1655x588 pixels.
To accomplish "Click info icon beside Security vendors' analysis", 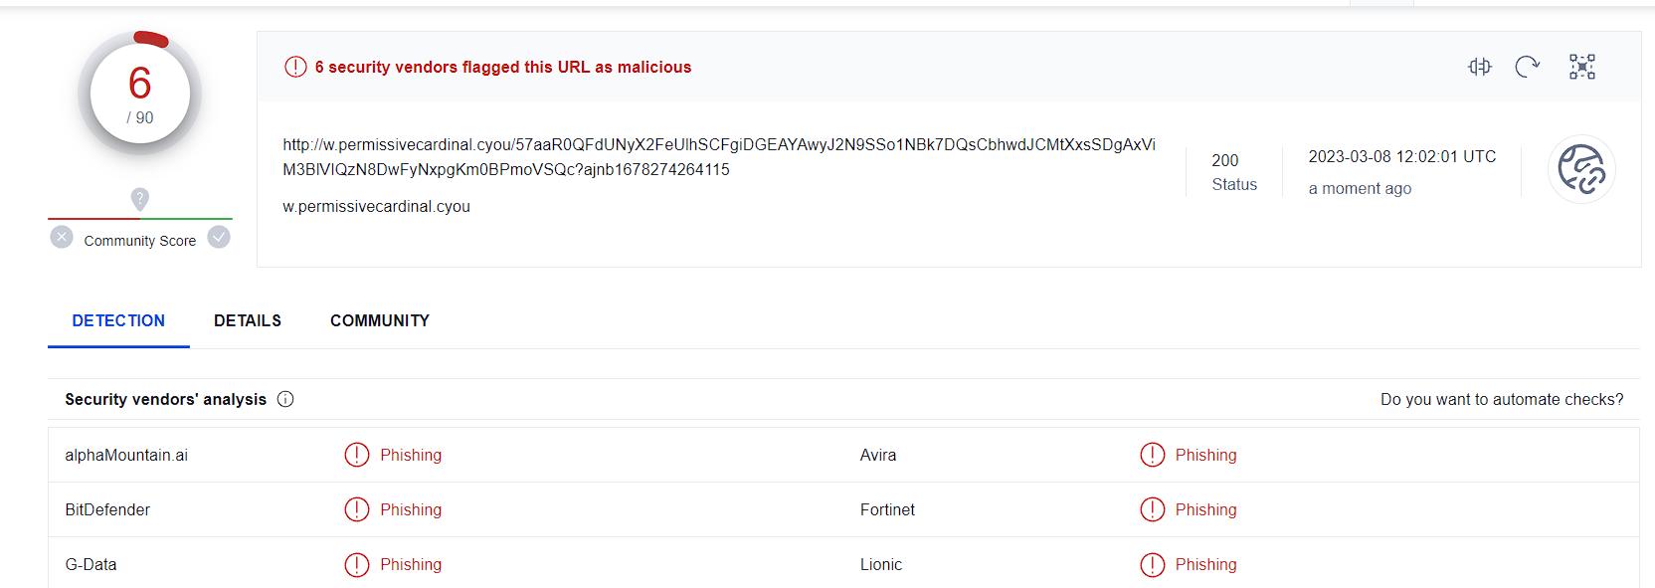I will 285,399.
